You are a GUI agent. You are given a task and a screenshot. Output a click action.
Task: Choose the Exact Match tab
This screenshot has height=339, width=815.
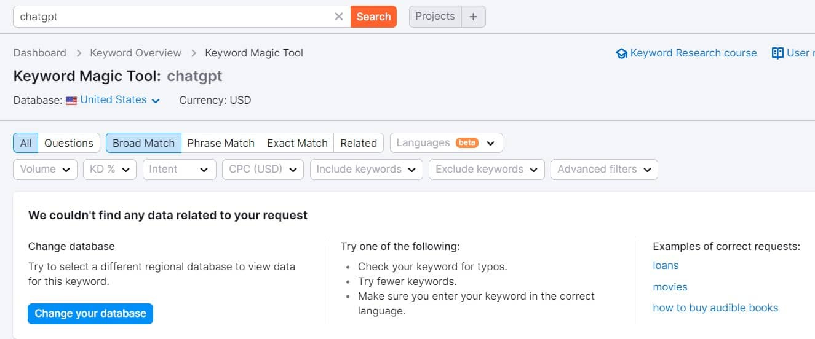click(x=297, y=143)
